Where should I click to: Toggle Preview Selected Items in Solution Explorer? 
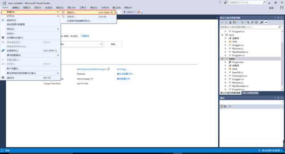click(x=265, y=22)
